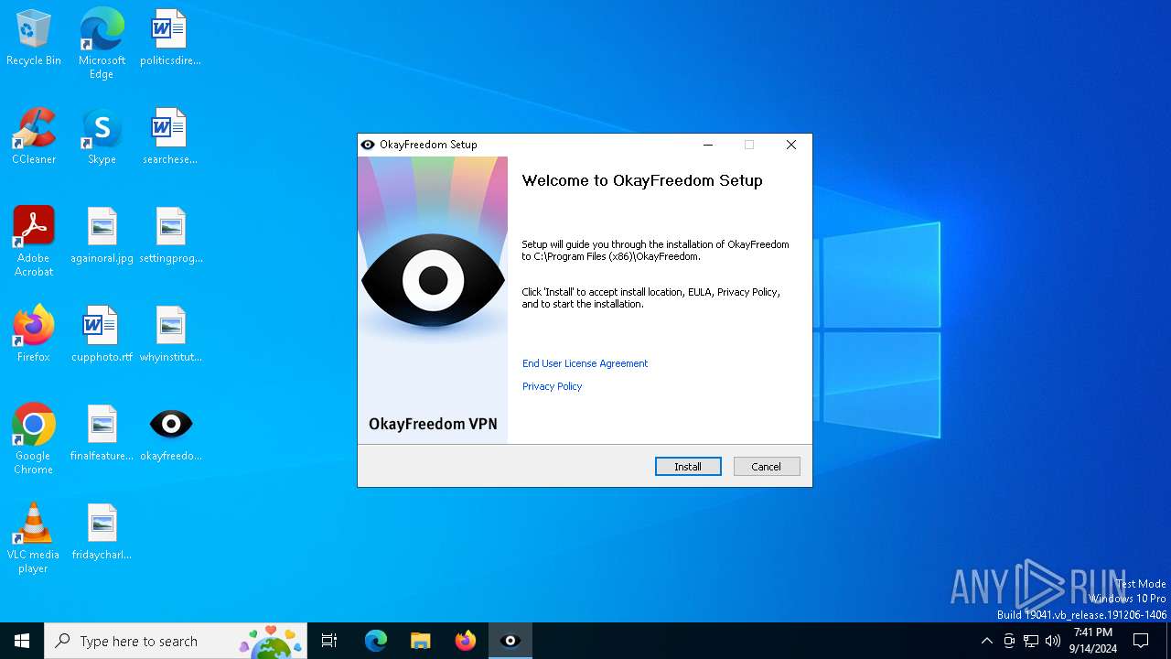Open the taskbar clock and calendar
The image size is (1171, 659).
pos(1093,641)
